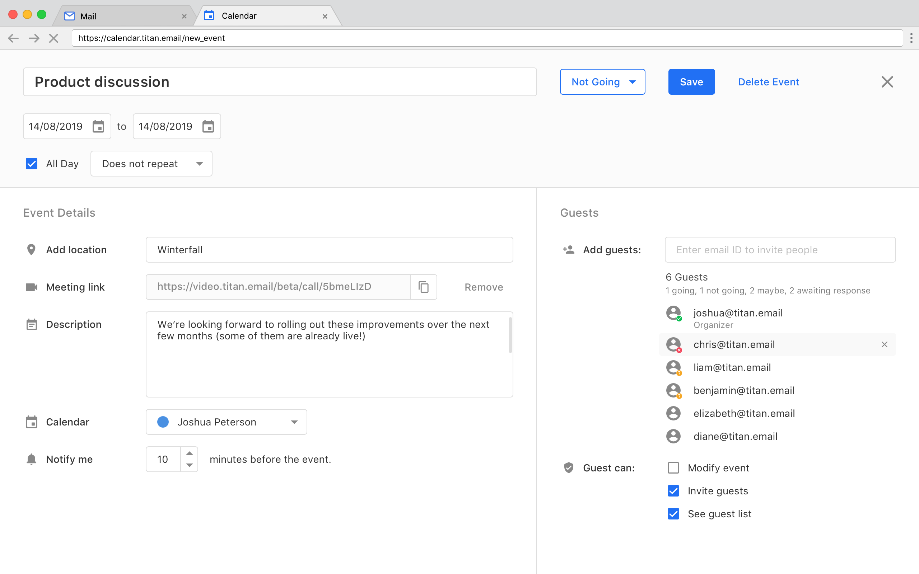919x574 pixels.
Task: Click the browser back arrow
Action: point(13,38)
